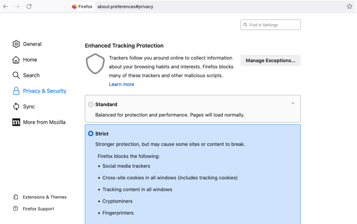Switch to the Sync settings category
This screenshot has height=224, width=357.
pos(29,106)
